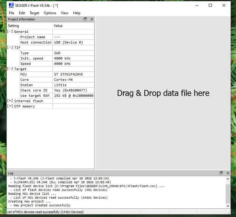This screenshot has height=217, width=236.
Task: Open the View menu
Action: 64,13
